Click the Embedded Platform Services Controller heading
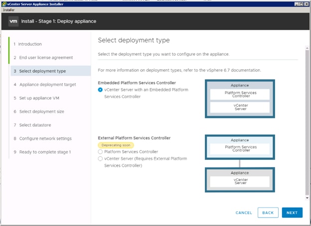 [137, 83]
